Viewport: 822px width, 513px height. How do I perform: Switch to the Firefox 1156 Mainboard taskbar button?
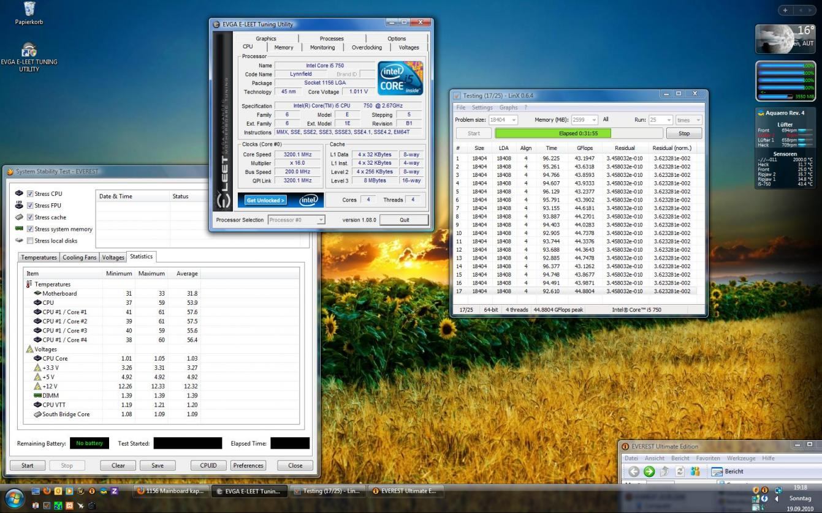[x=170, y=491]
